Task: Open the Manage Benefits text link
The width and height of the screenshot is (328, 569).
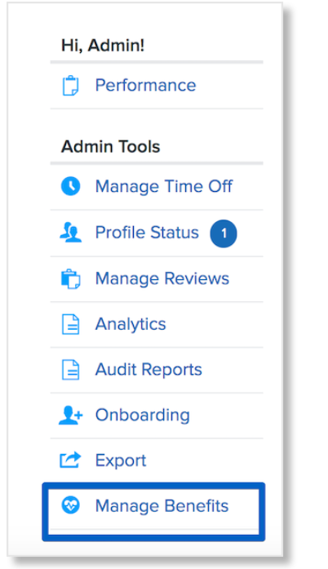Action: [x=162, y=506]
